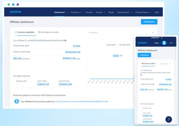The height and width of the screenshot is (126, 179).
Task: Click the list icon beside Common statistics
Action: click(x=16, y=32)
